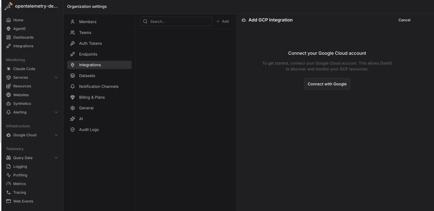Screen dimensions: 434x211
Task: Click the General gear icon
Action: click(72, 108)
